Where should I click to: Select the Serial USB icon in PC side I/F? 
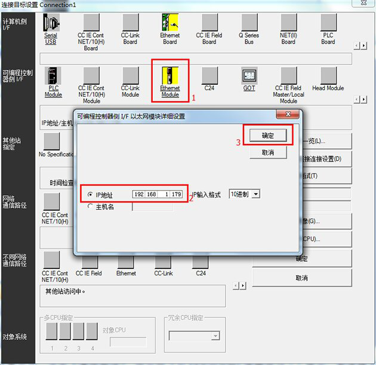(51, 23)
